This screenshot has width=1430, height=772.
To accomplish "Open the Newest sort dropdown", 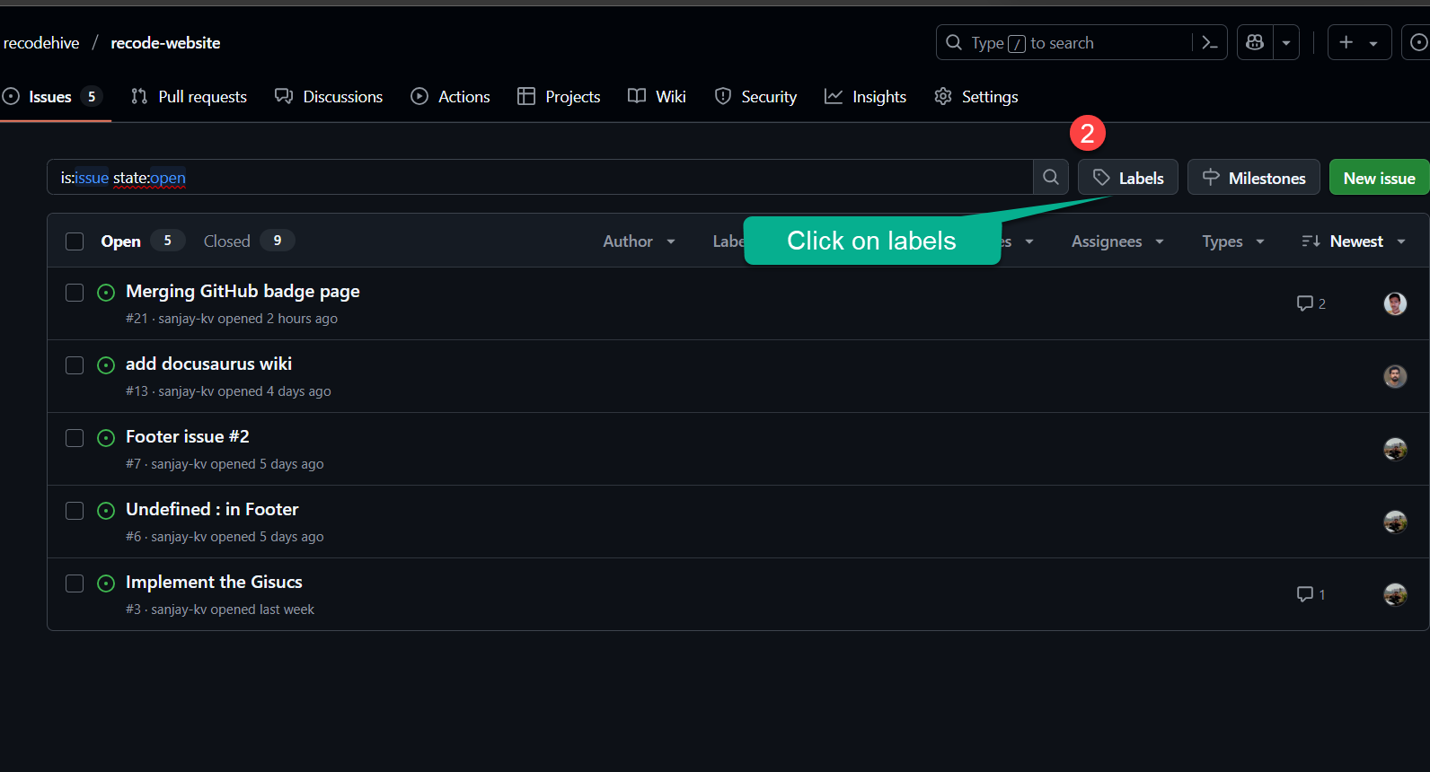I will tap(1354, 241).
